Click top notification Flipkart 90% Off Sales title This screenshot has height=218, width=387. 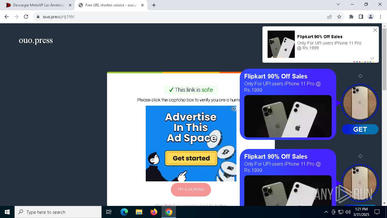click(320, 37)
